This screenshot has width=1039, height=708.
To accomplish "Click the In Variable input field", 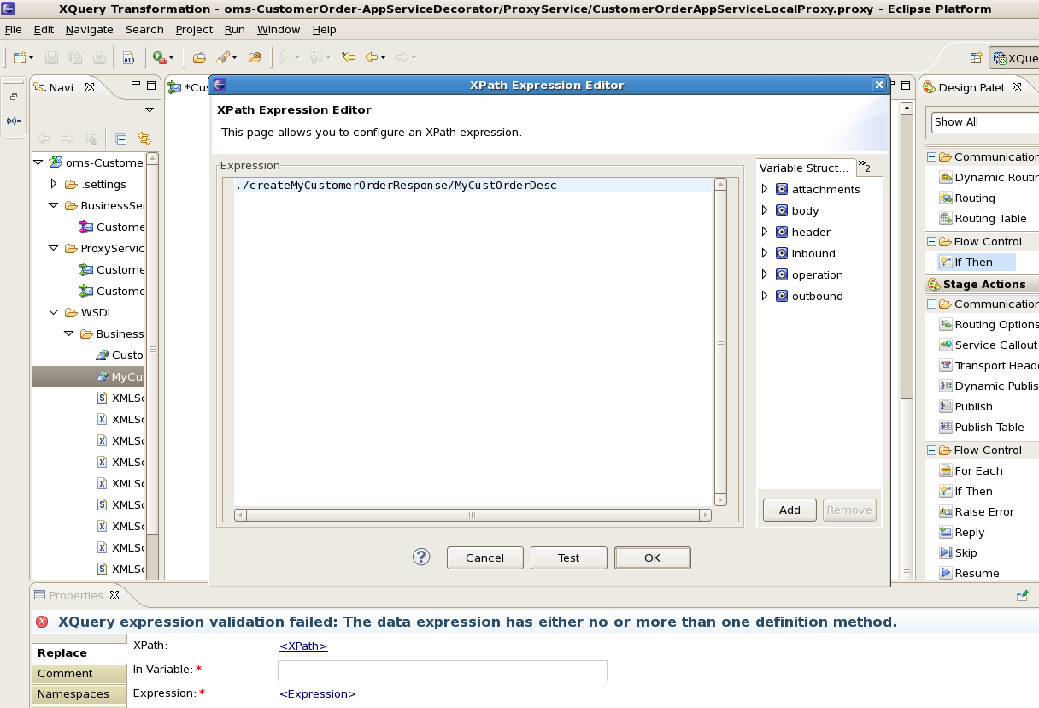I will (x=443, y=670).
